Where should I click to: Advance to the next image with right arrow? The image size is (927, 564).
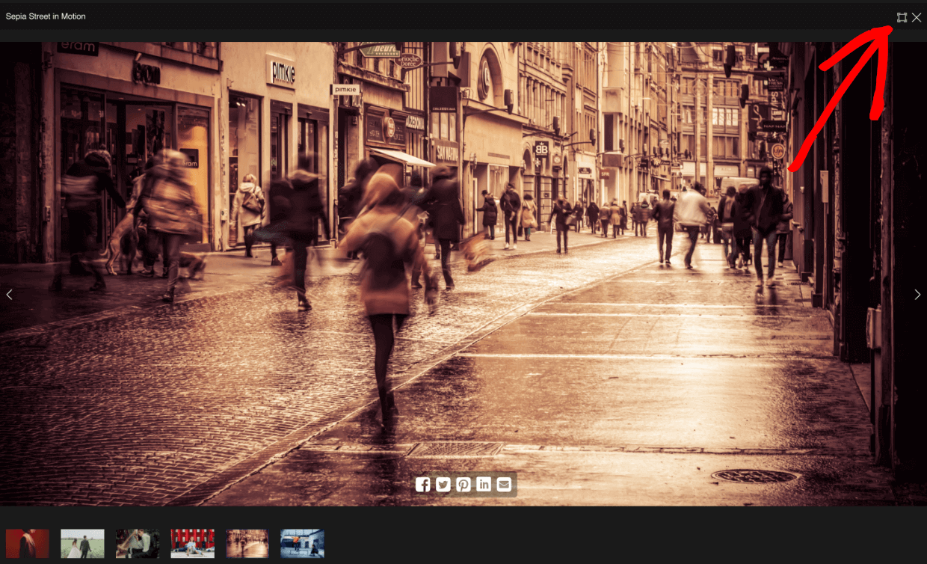coord(917,294)
